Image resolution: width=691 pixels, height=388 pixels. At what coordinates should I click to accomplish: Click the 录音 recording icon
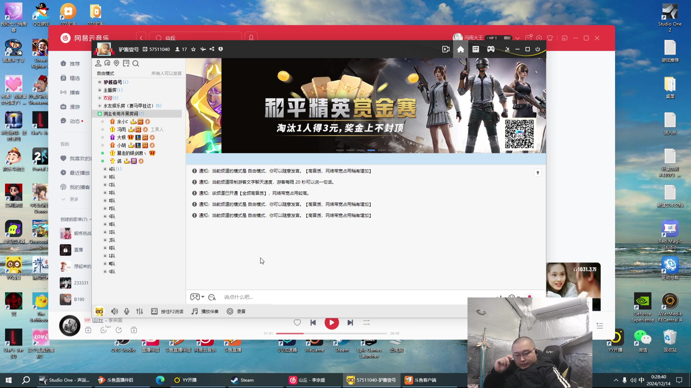coord(230,311)
